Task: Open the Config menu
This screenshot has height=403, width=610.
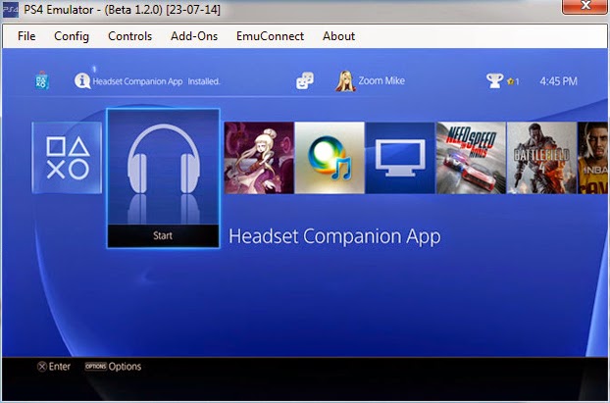Action: click(72, 36)
